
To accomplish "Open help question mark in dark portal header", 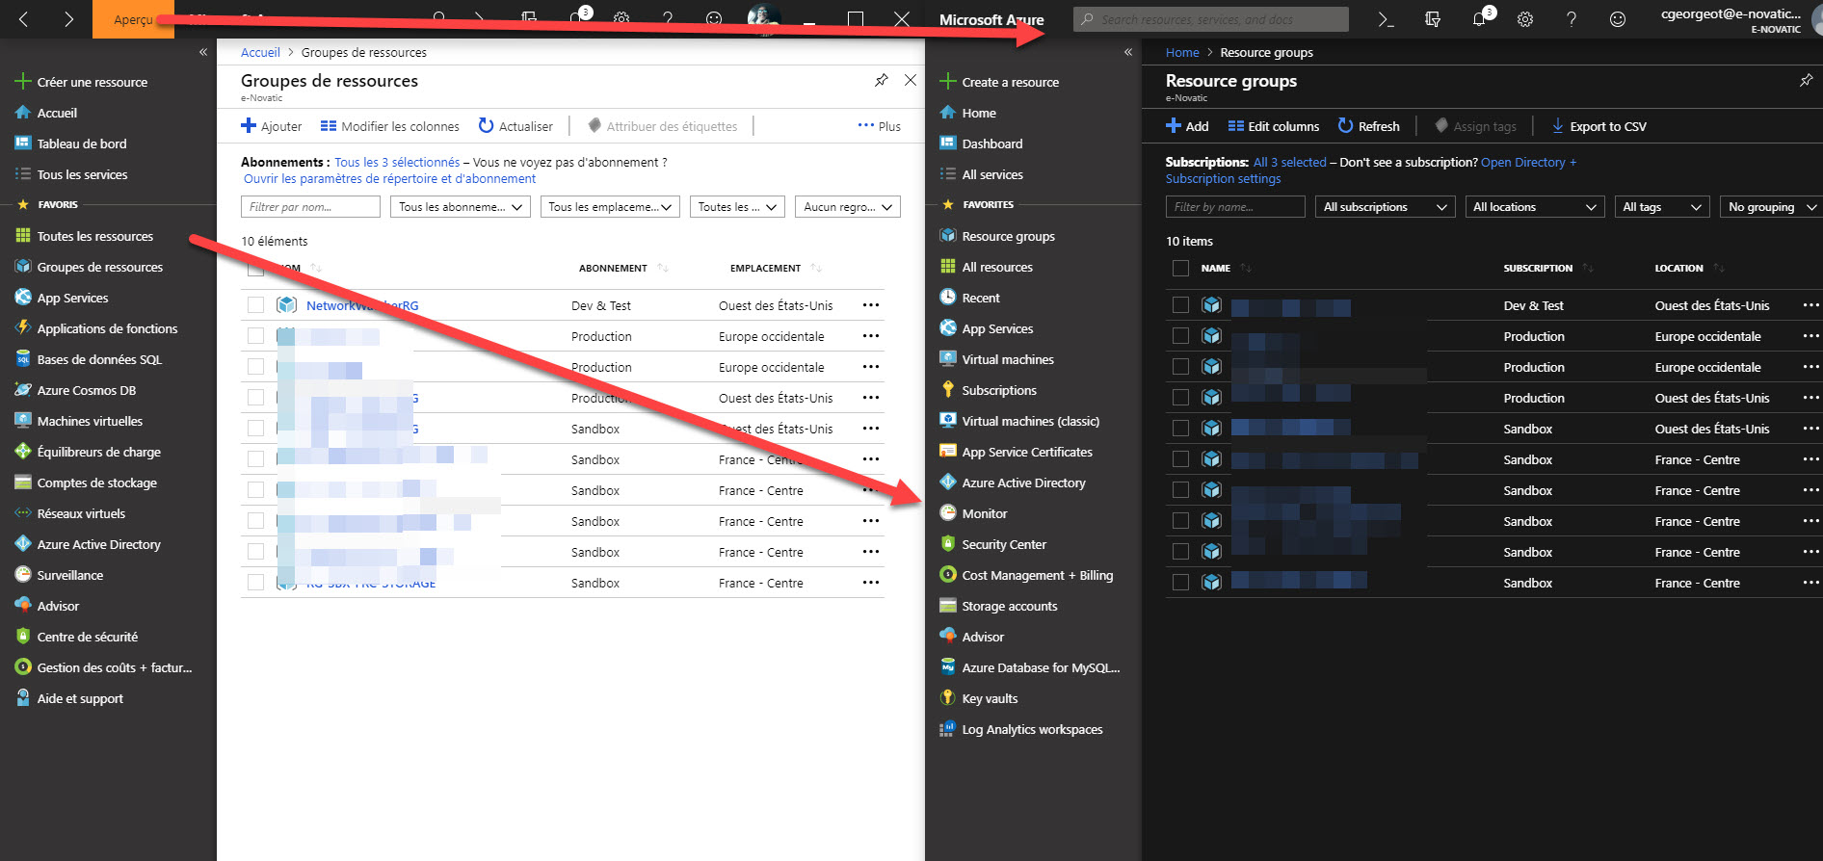I will [1572, 19].
